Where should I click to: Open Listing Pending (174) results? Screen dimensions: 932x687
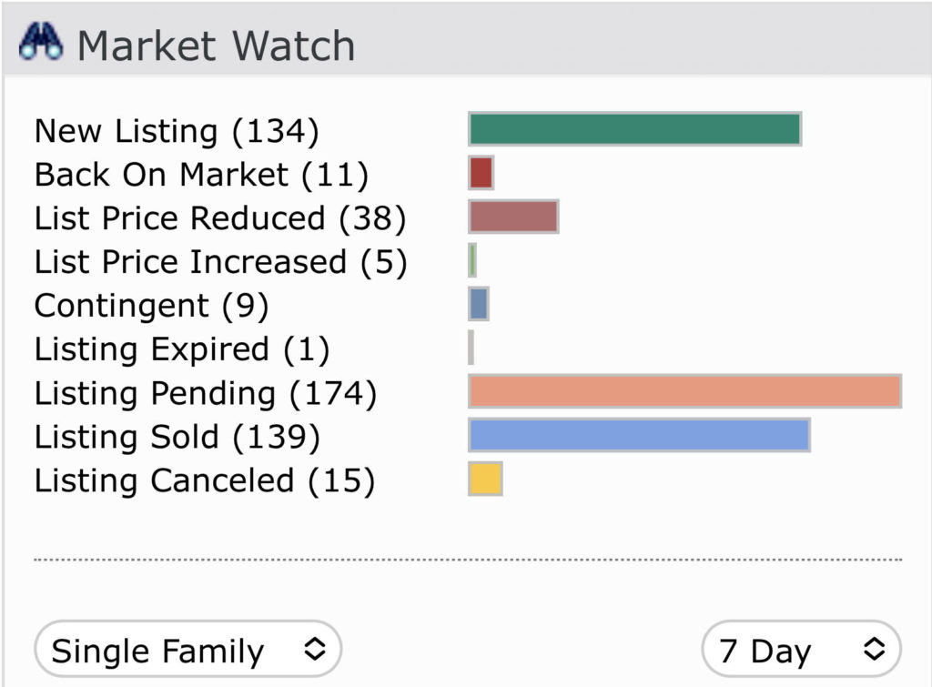(x=206, y=393)
